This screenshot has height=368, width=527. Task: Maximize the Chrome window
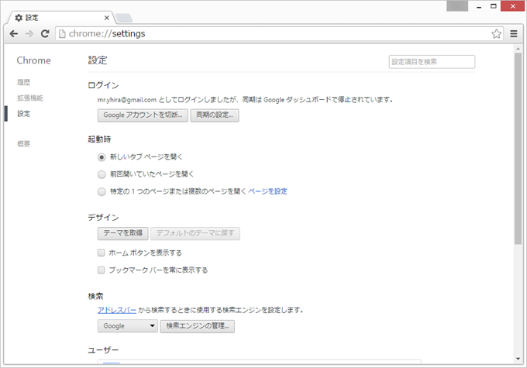point(494,6)
